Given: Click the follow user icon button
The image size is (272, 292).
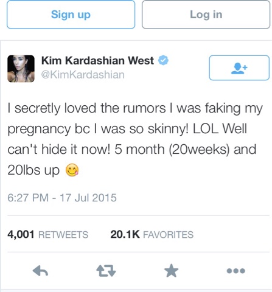Looking at the screenshot, I should (x=239, y=68).
